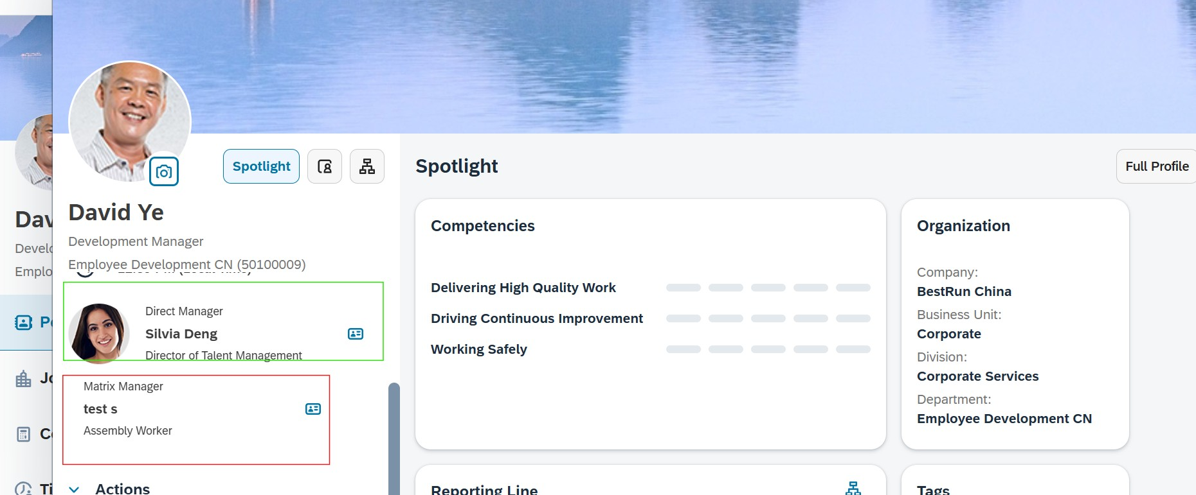Open Silvia Deng's name link

point(181,334)
